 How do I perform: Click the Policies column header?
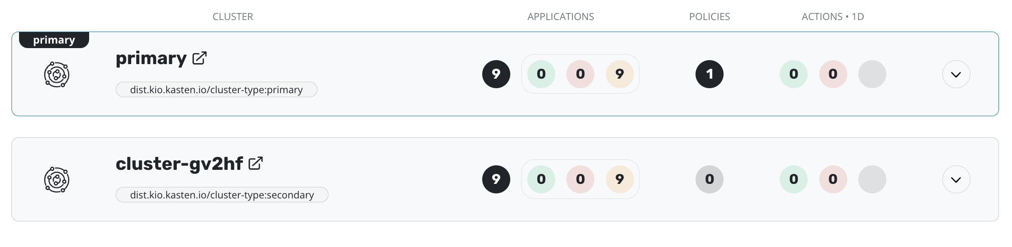point(709,17)
